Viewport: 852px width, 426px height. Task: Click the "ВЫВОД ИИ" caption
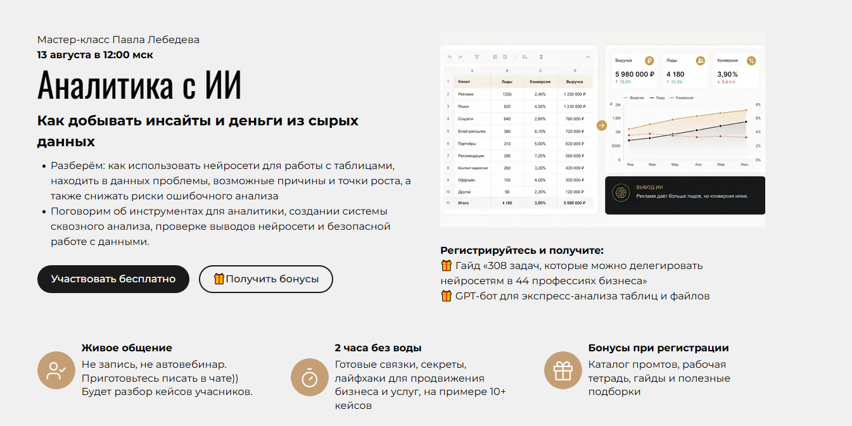click(x=649, y=187)
